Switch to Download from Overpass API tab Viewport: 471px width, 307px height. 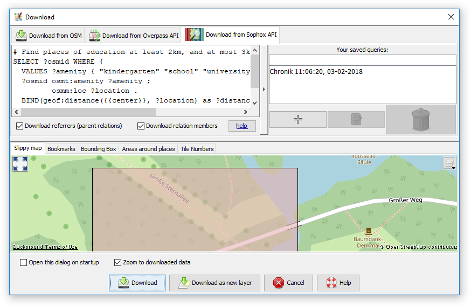coord(134,36)
